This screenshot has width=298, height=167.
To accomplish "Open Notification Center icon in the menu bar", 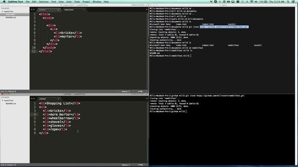I will coord(293,1).
